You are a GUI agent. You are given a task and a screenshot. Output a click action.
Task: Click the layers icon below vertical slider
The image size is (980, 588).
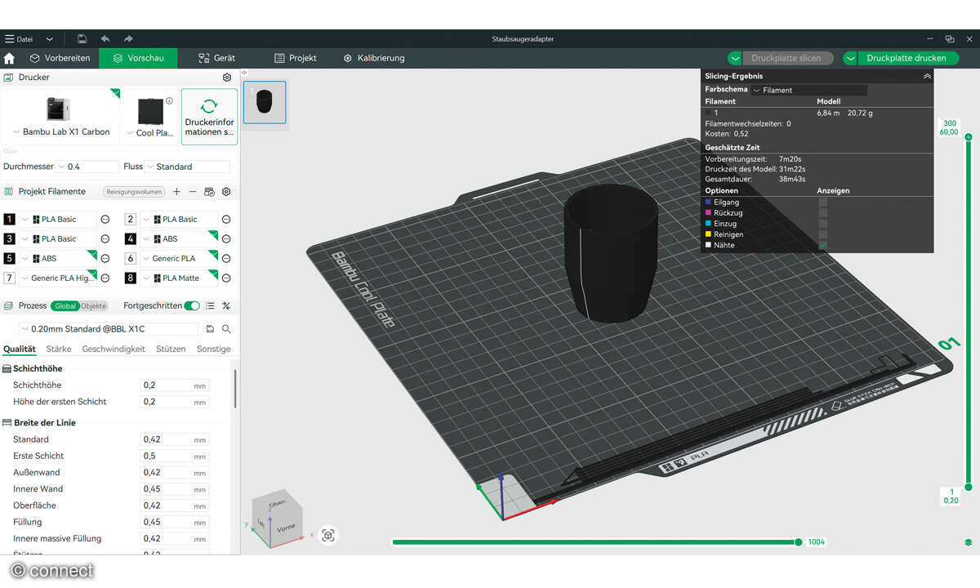click(x=968, y=541)
